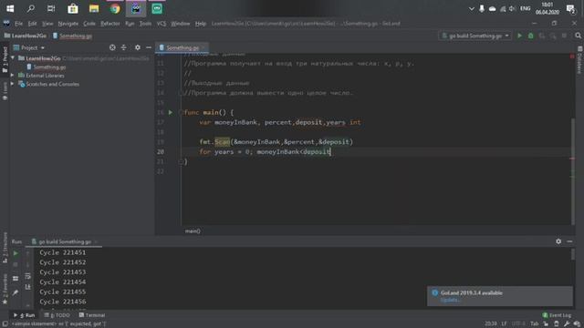Hide the Project panel
This screenshot has height=328, width=584.
[149, 47]
